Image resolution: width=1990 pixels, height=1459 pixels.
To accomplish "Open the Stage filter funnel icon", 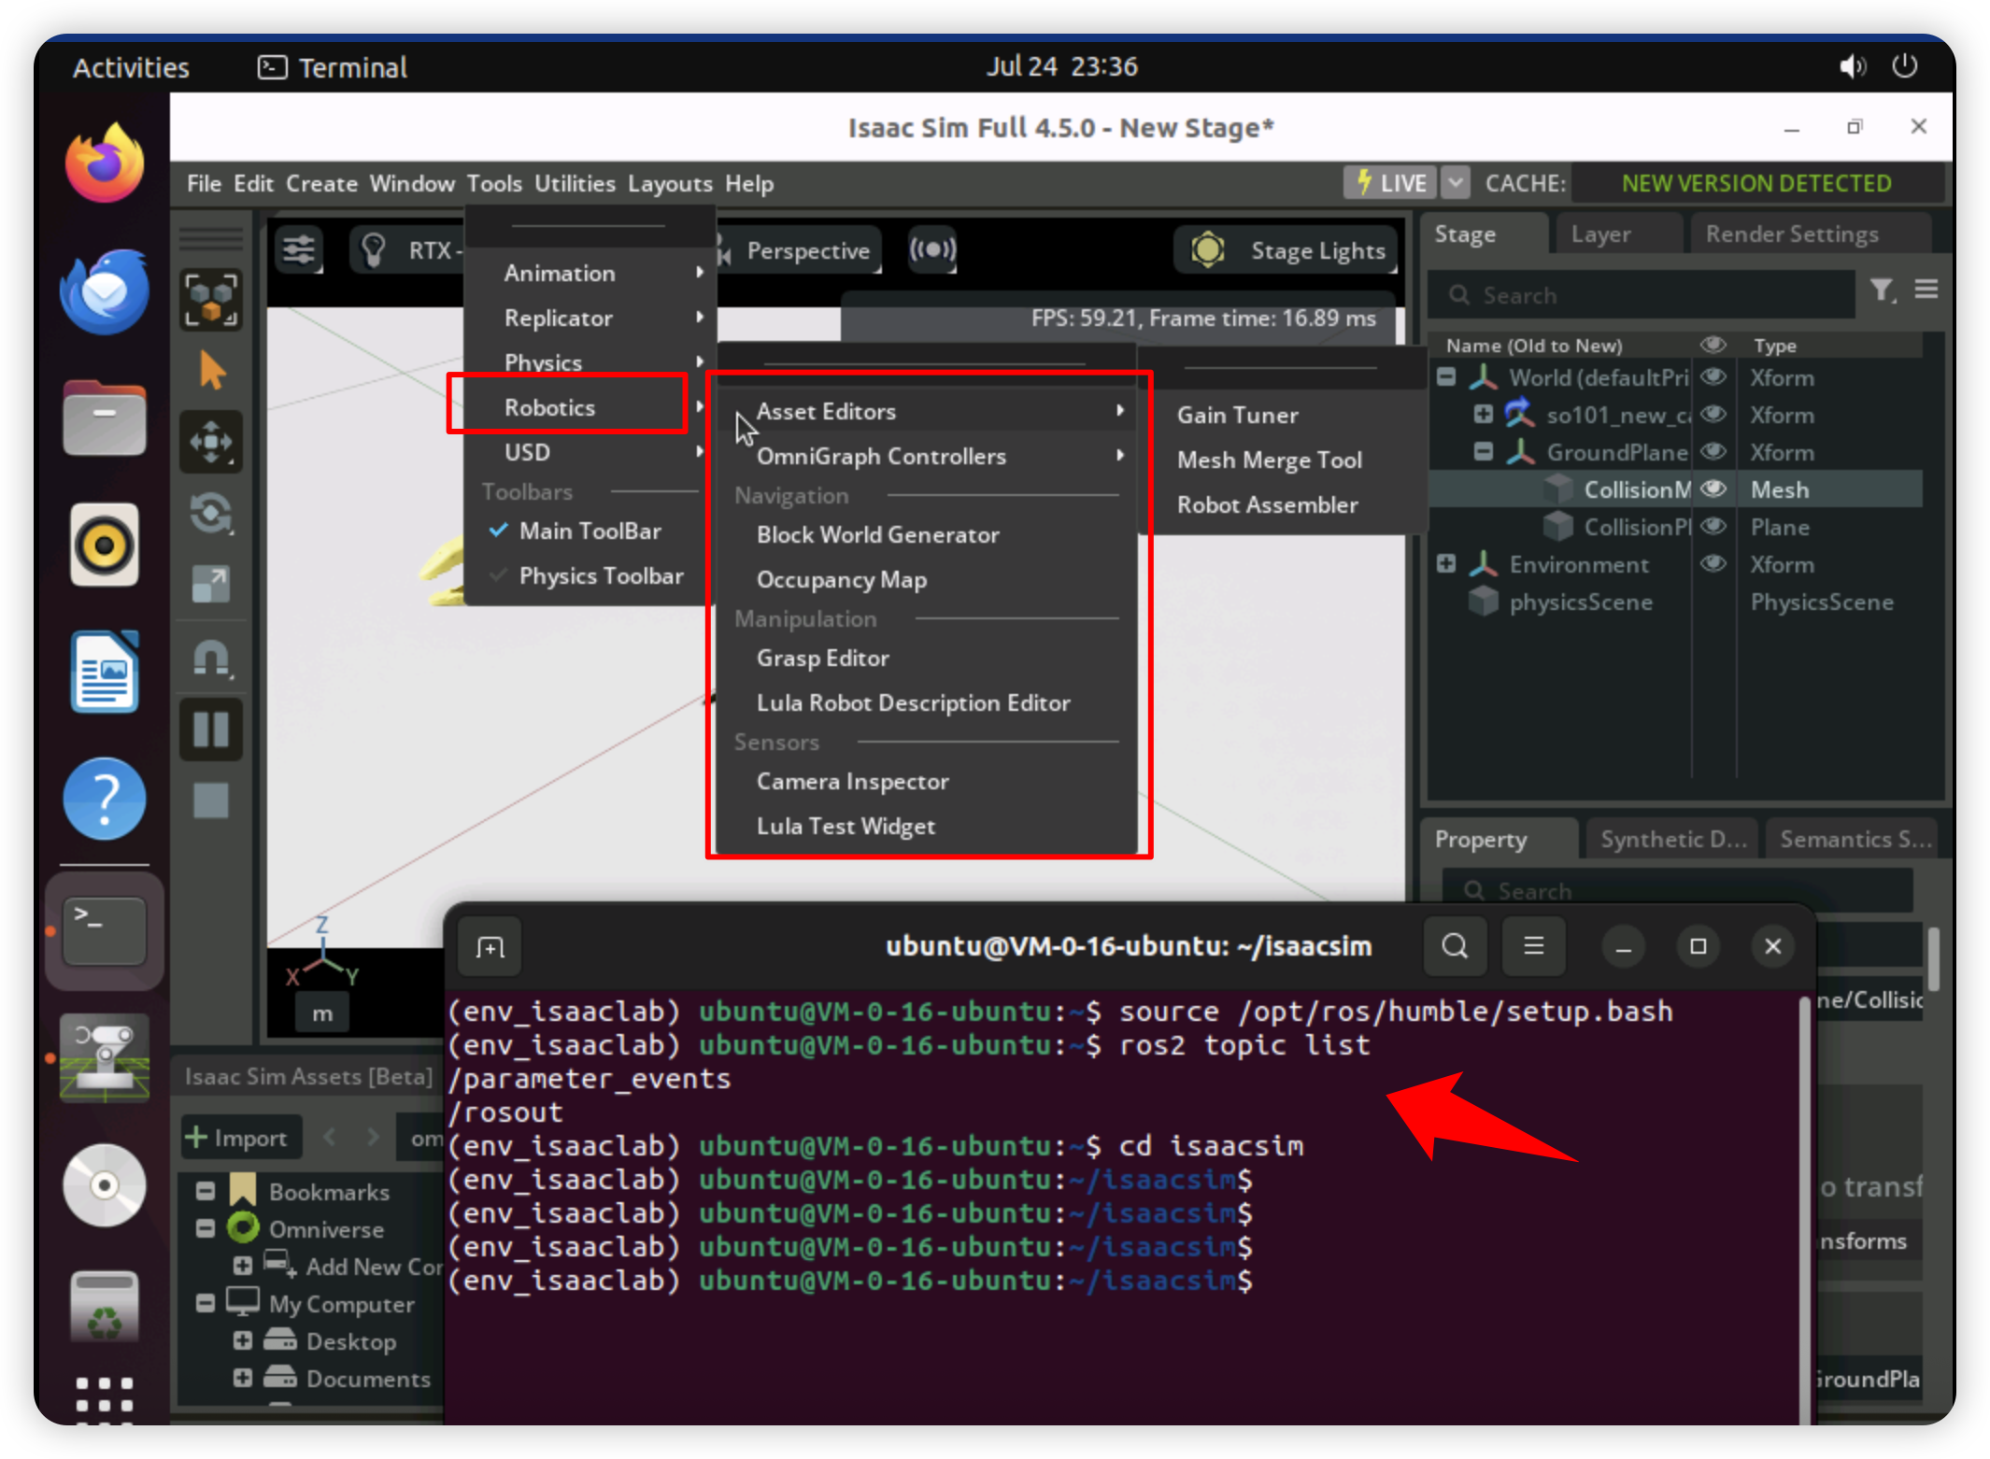I will pos(1882,291).
